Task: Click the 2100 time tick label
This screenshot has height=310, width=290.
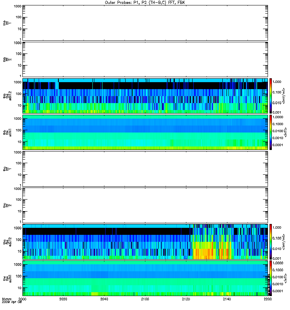Action: (x=145, y=299)
